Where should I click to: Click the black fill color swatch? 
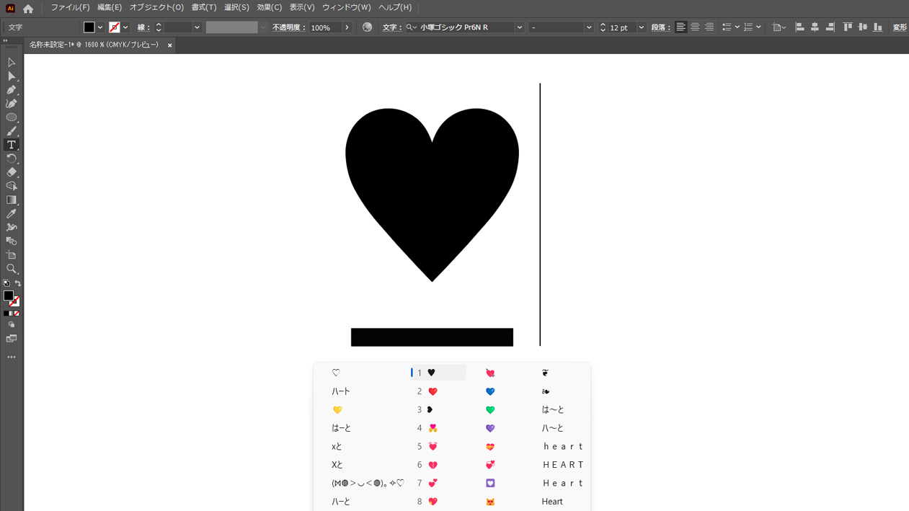89,27
